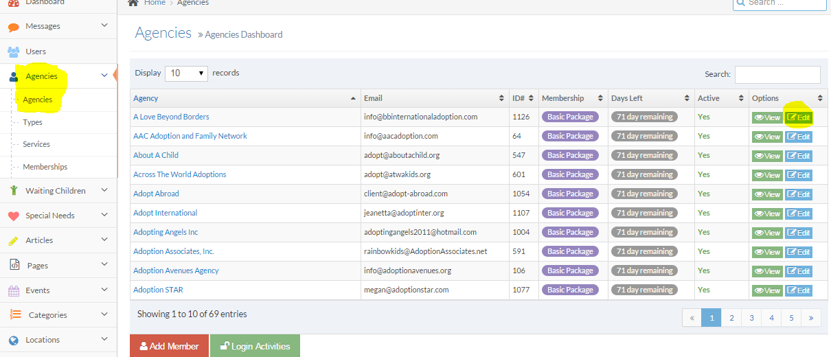
Task: Expand the Waiting Children chevron
Action: (104, 190)
